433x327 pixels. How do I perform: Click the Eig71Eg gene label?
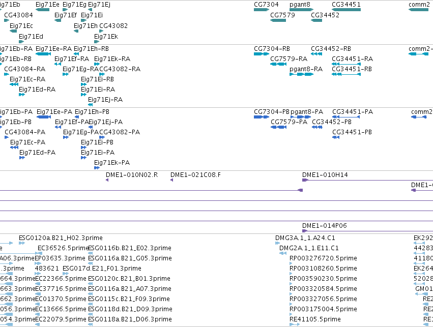[75, 5]
